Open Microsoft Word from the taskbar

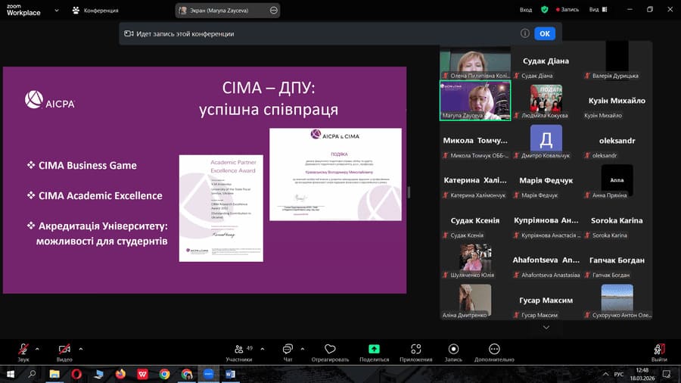click(x=230, y=374)
